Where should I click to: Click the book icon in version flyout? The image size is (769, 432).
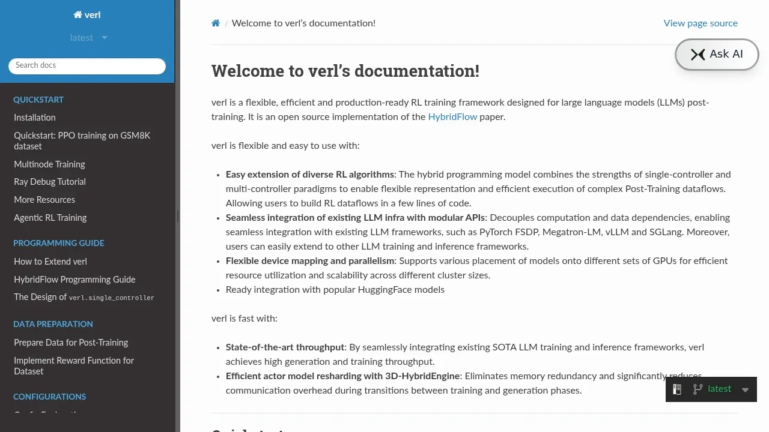pyautogui.click(x=676, y=389)
